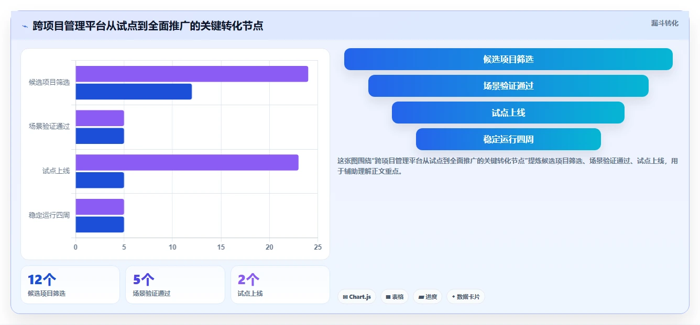
Task: Select the 试点上线 funnel stage bar
Action: click(x=508, y=113)
